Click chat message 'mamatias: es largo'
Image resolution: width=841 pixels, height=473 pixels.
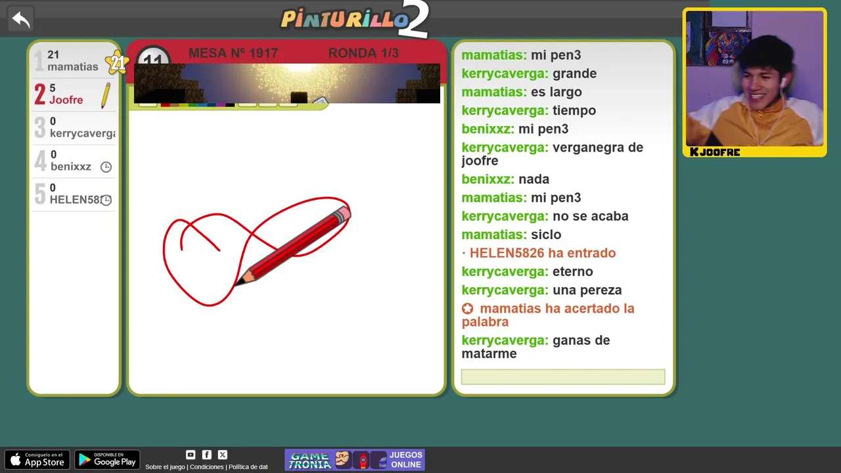pos(522,92)
